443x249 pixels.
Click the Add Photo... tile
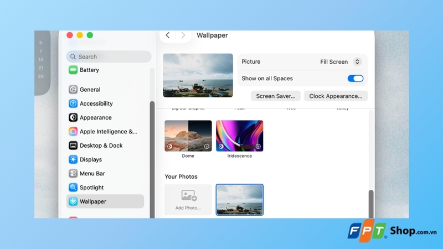[188, 200]
